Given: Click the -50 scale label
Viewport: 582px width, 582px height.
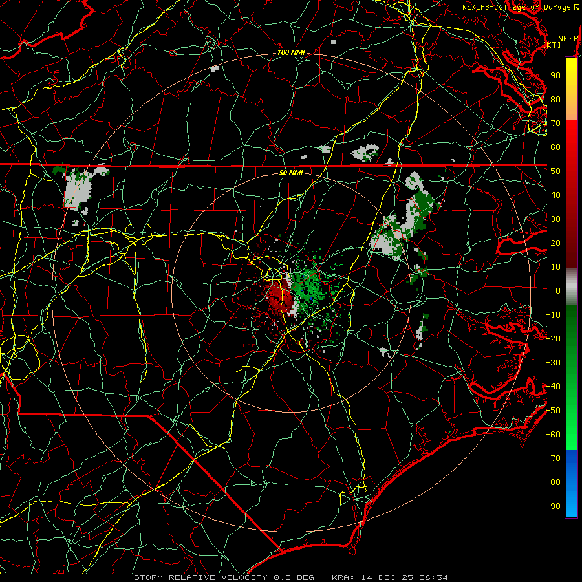Looking at the screenshot, I should click(553, 411).
